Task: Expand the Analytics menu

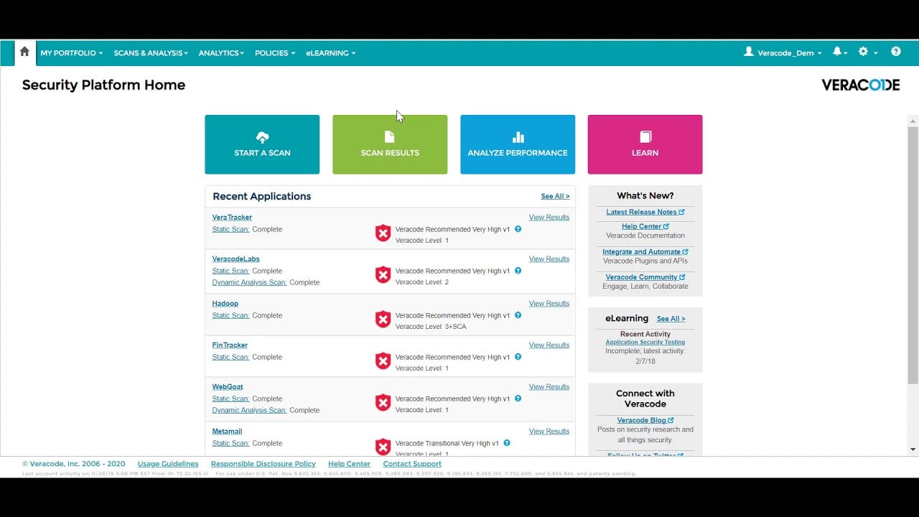Action: [221, 53]
